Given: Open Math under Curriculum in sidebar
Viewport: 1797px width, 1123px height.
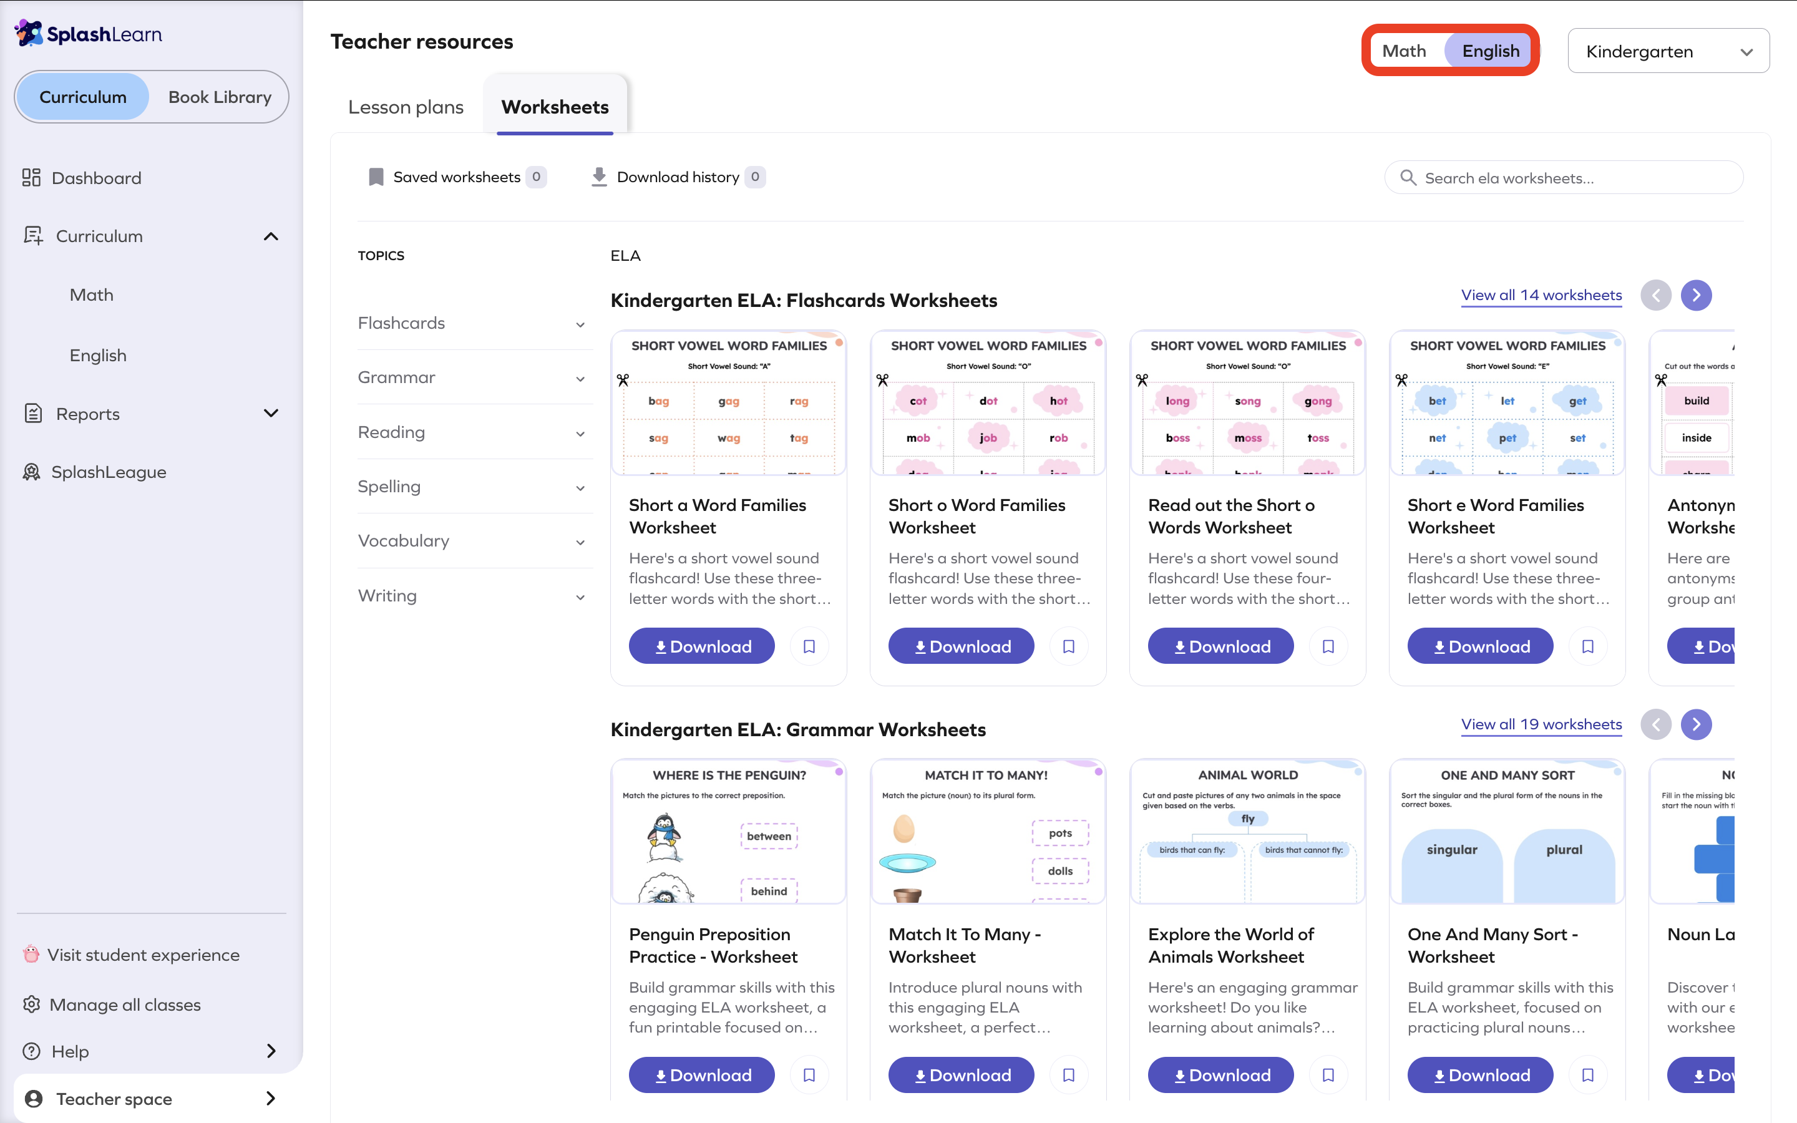Looking at the screenshot, I should (91, 295).
